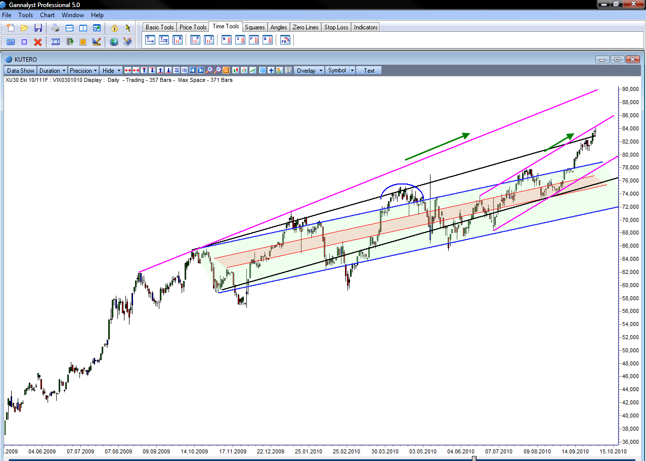Switch to the Angles tab
Image resolution: width=646 pixels, height=461 pixels.
(278, 27)
